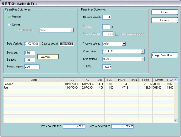Image resolution: width=181 pixels, height=137 pixels.
Task: Click the Libellé column header
Action: [x=34, y=80]
